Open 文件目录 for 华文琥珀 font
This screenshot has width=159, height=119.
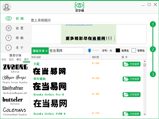click(131, 79)
